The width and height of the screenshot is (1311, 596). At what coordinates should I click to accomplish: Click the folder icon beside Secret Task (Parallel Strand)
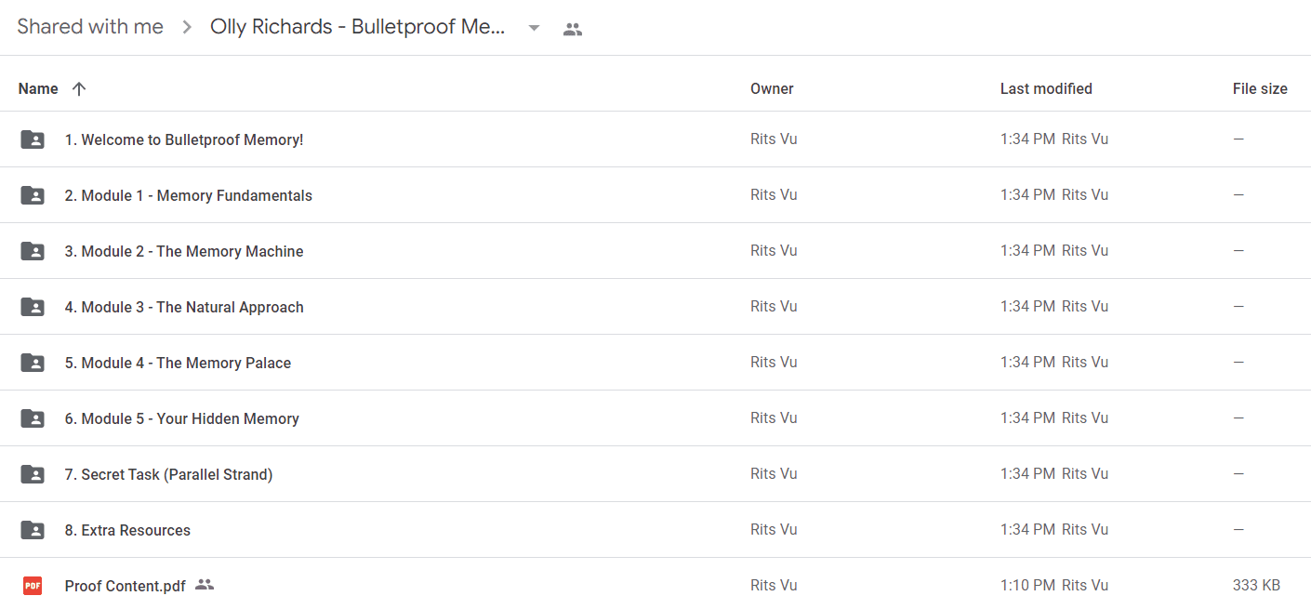[33, 474]
